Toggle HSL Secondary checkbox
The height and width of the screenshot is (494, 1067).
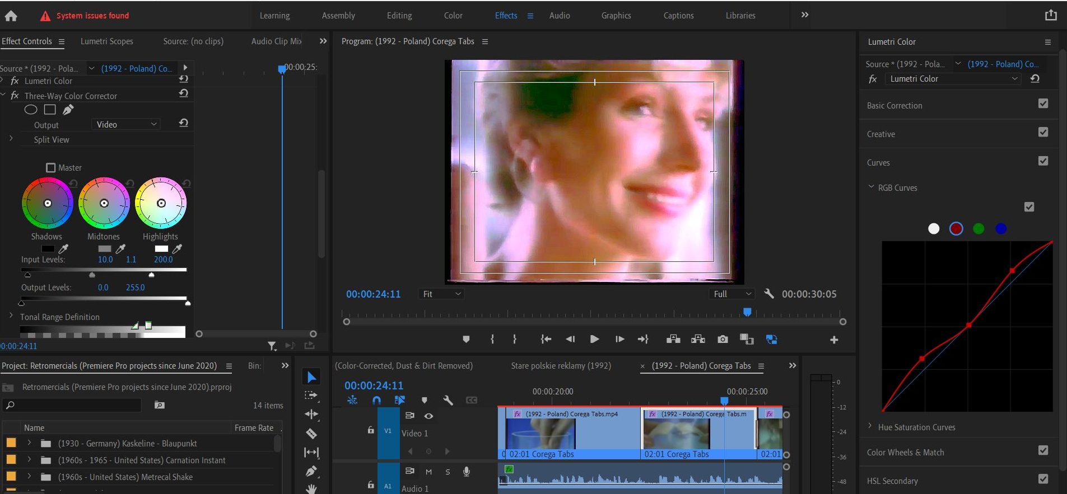tap(1043, 479)
